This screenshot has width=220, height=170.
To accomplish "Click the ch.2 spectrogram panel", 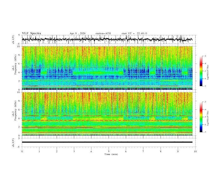I will click(x=107, y=114).
